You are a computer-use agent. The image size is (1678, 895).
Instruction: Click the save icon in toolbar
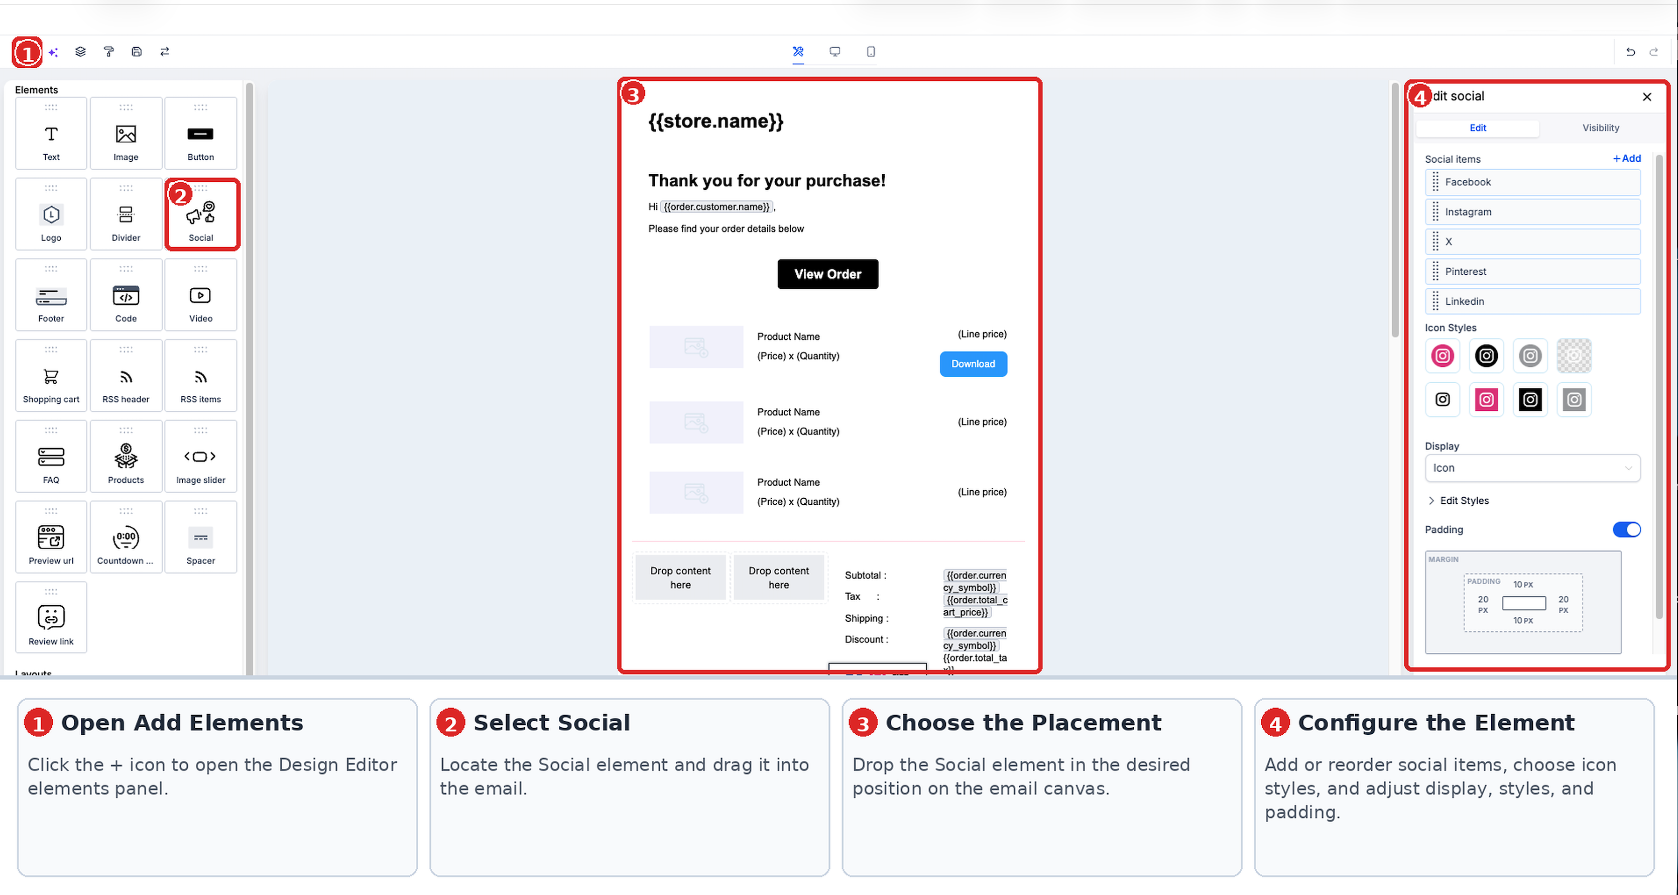coord(137,51)
